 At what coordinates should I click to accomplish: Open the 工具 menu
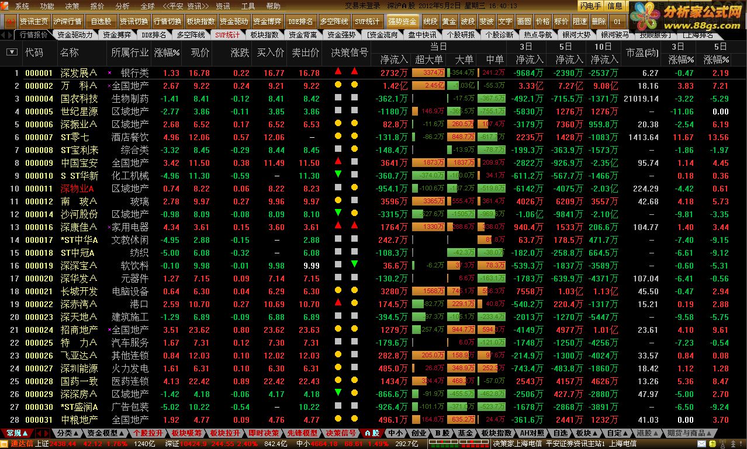coord(248,6)
